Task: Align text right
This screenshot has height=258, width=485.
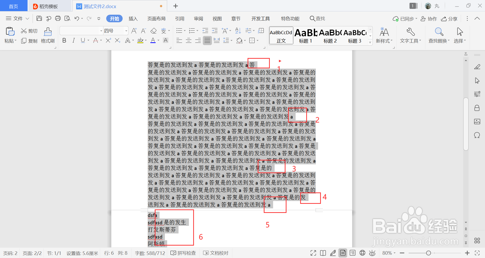Action: [198, 40]
